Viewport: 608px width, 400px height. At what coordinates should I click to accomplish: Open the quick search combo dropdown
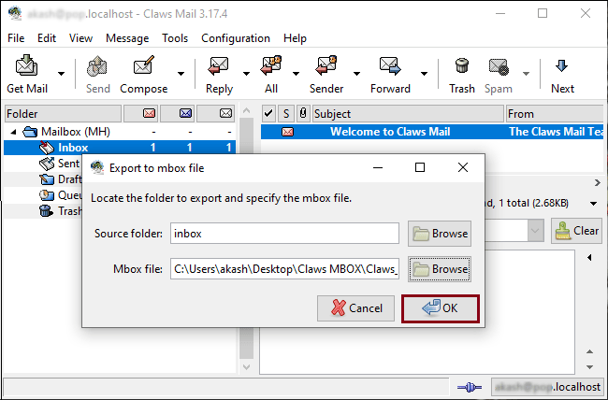(x=535, y=231)
